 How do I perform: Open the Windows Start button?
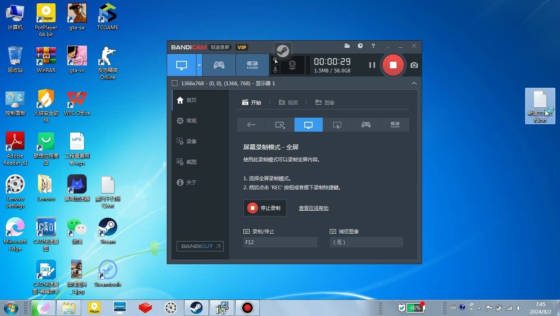coord(11,307)
